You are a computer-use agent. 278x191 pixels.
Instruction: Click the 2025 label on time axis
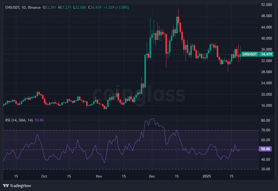(207, 176)
